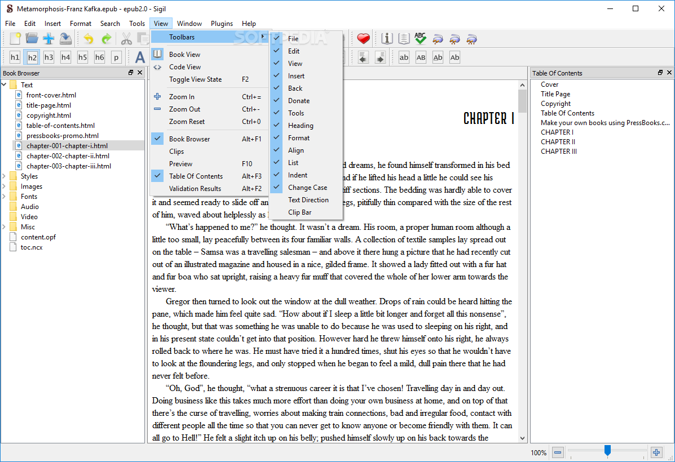This screenshot has height=462, width=675.
Task: Click the red heart Donate icon
Action: [363, 39]
